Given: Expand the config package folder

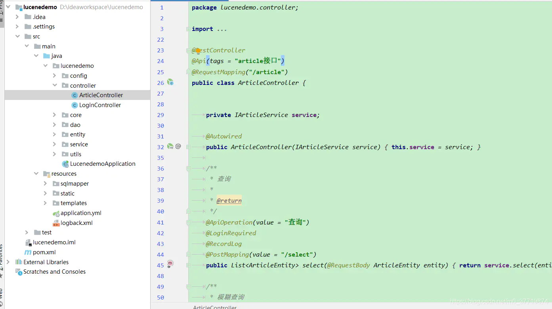Looking at the screenshot, I should (55, 76).
